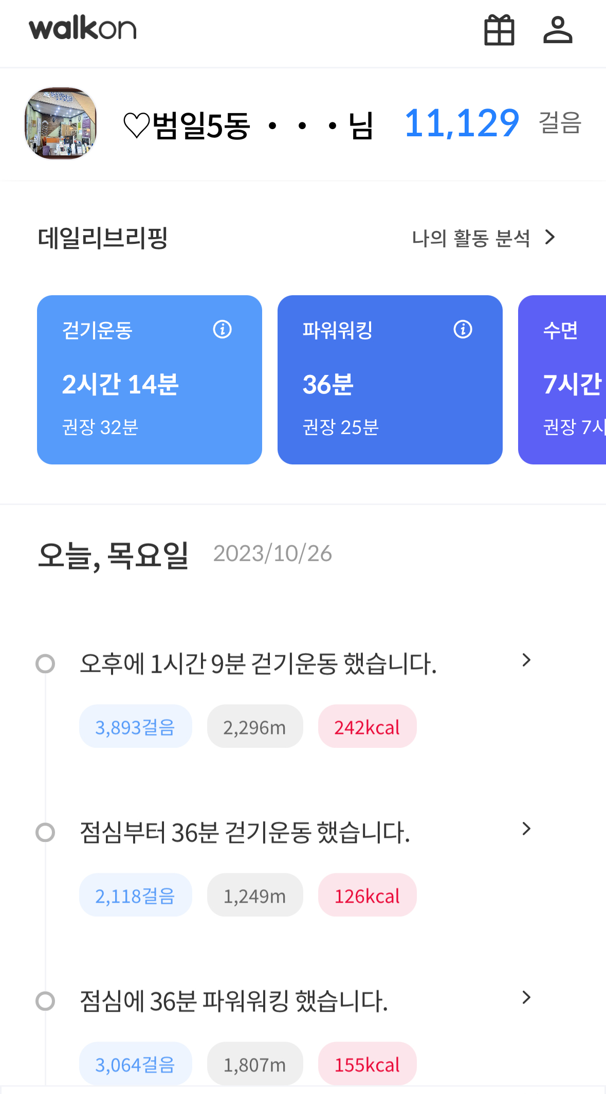This screenshot has height=1094, width=606.
Task: Open 나의 활동 분석 link
Action: [x=483, y=238]
